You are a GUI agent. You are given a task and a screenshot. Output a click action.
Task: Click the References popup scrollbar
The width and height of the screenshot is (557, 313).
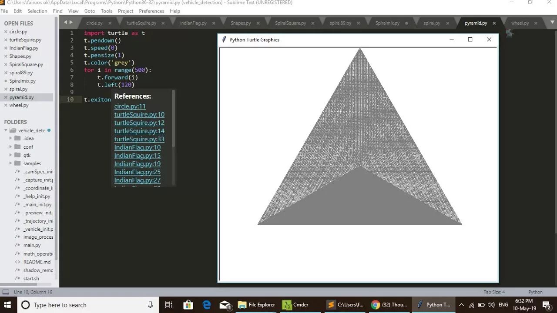[174, 118]
